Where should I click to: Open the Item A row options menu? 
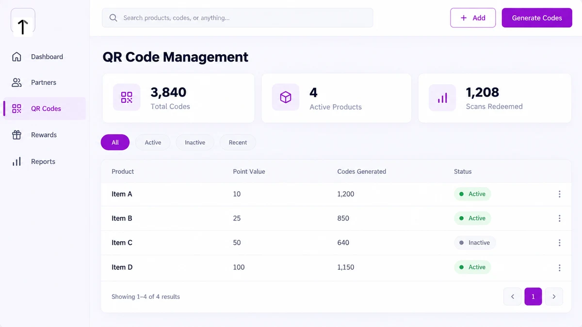pos(559,194)
